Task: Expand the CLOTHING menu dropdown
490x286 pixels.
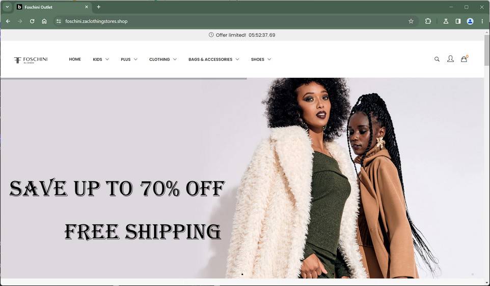Action: (x=163, y=59)
